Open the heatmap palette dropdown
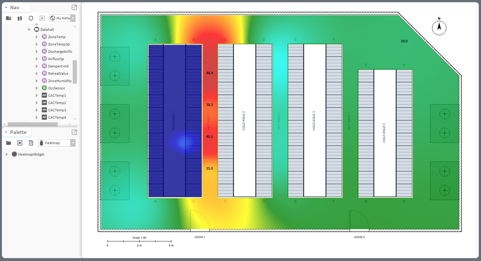The width and height of the screenshot is (481, 261). point(73,143)
